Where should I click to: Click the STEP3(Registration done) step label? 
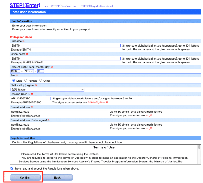pyautogui.click(x=96, y=6)
